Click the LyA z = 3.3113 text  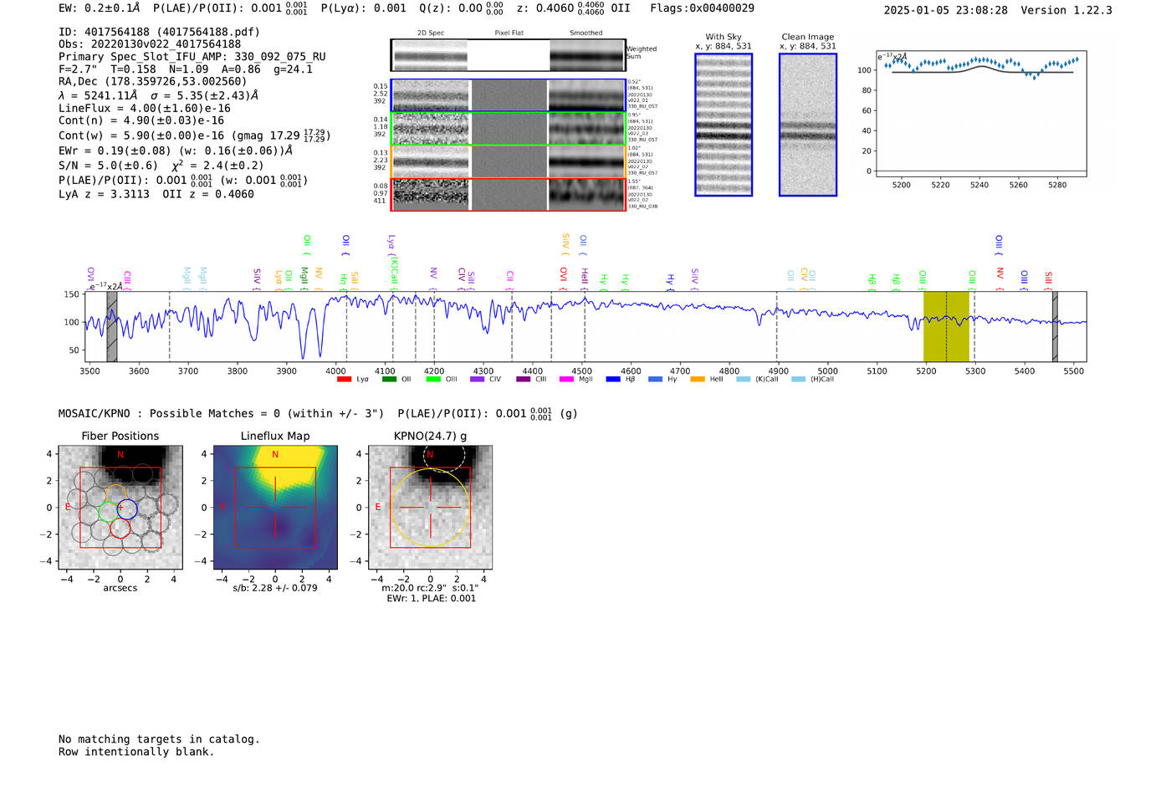(104, 194)
